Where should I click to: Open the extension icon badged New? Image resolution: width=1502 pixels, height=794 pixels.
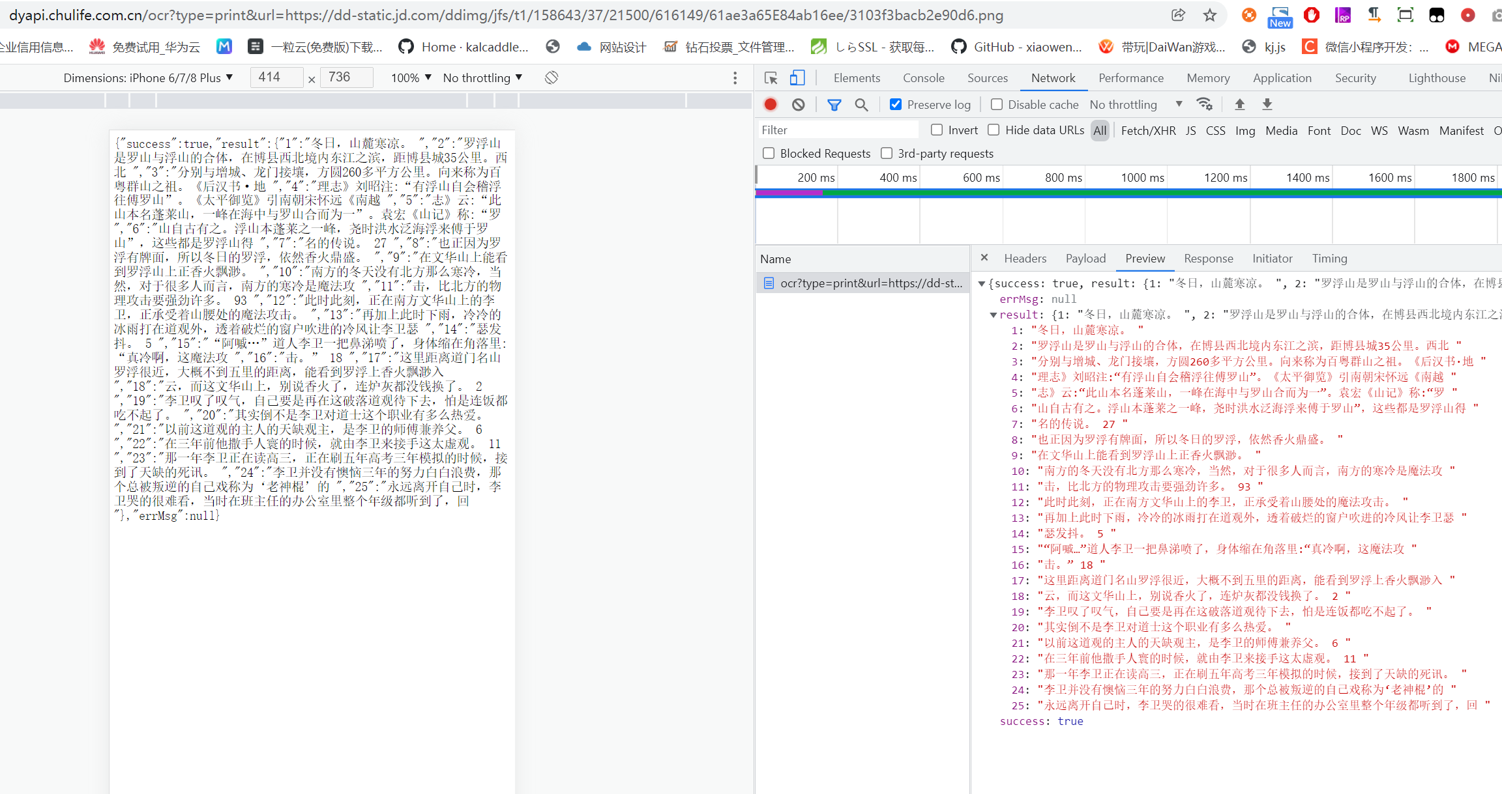click(x=1280, y=16)
